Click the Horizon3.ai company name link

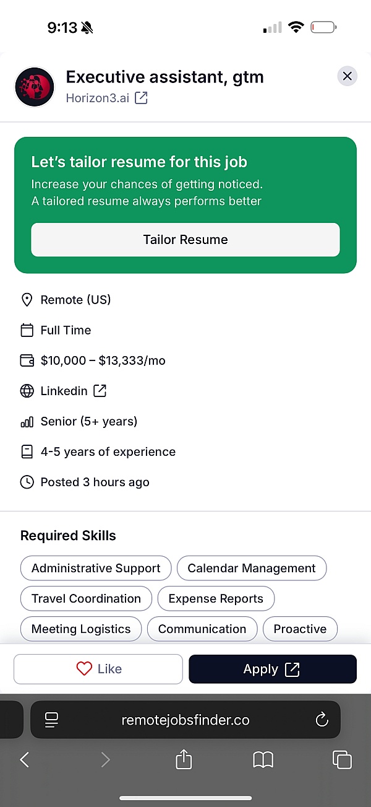[98, 98]
